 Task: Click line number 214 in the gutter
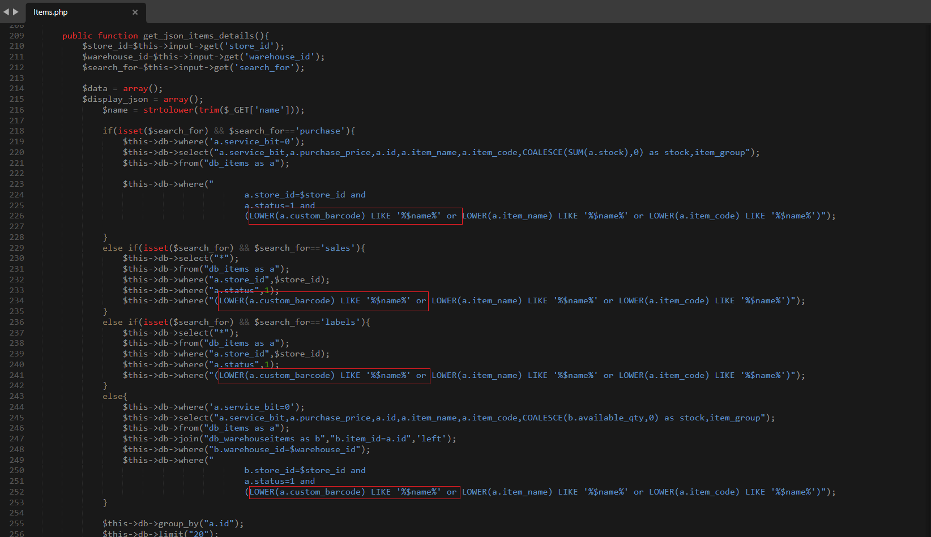click(x=17, y=88)
